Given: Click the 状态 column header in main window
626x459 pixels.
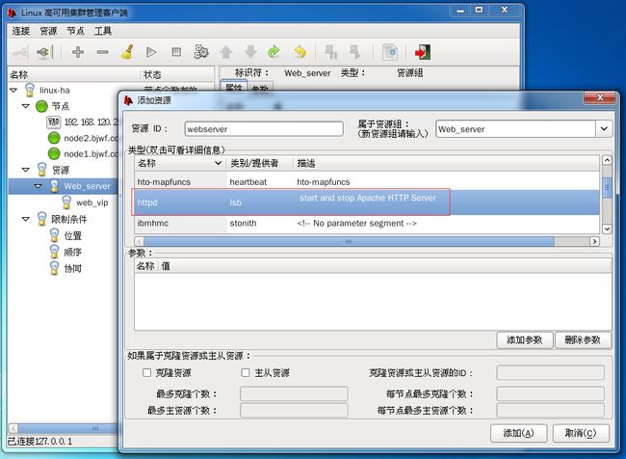Looking at the screenshot, I should pos(177,74).
